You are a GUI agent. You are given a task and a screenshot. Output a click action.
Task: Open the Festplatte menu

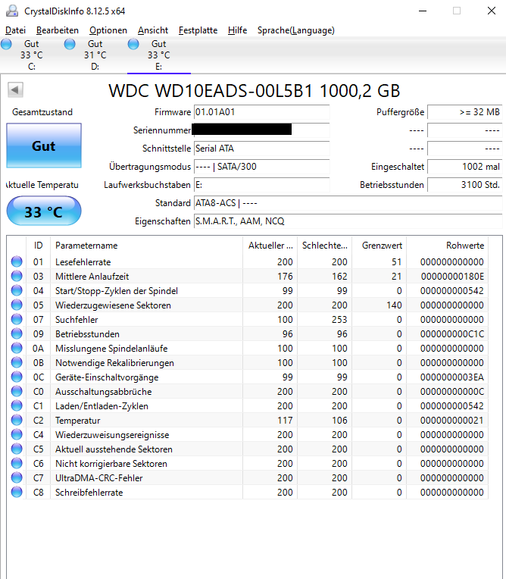[198, 30]
